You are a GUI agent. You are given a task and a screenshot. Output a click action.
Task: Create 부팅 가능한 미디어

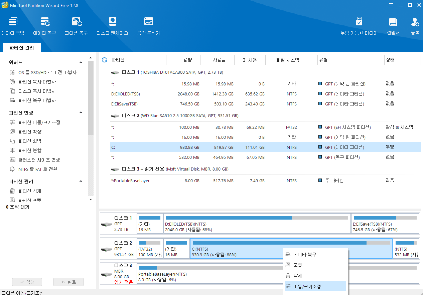click(x=359, y=26)
